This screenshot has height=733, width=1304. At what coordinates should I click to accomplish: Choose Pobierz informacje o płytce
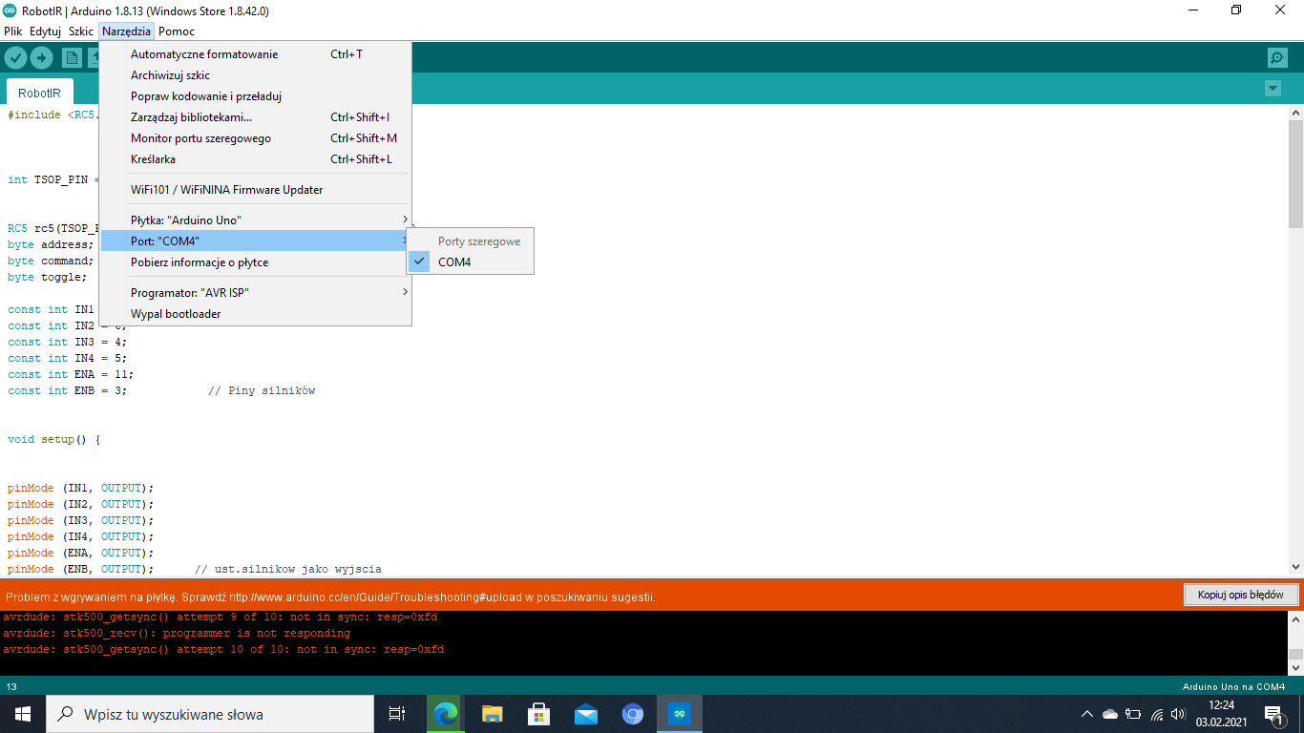point(255,262)
